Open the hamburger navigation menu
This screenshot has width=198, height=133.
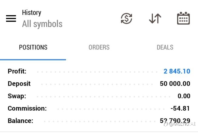coord(11,18)
